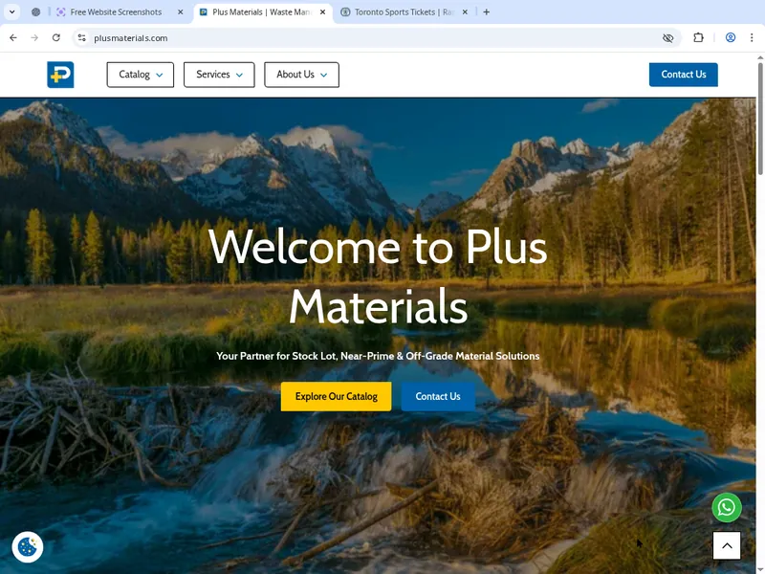This screenshot has height=574, width=765.
Task: Expand the About Us dropdown menu
Action: pos(301,75)
